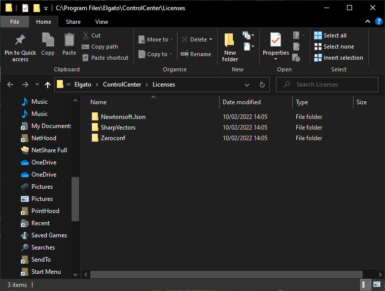Expand the Move to dropdown
Viewport: 385px width, 291px height.
pyautogui.click(x=171, y=39)
